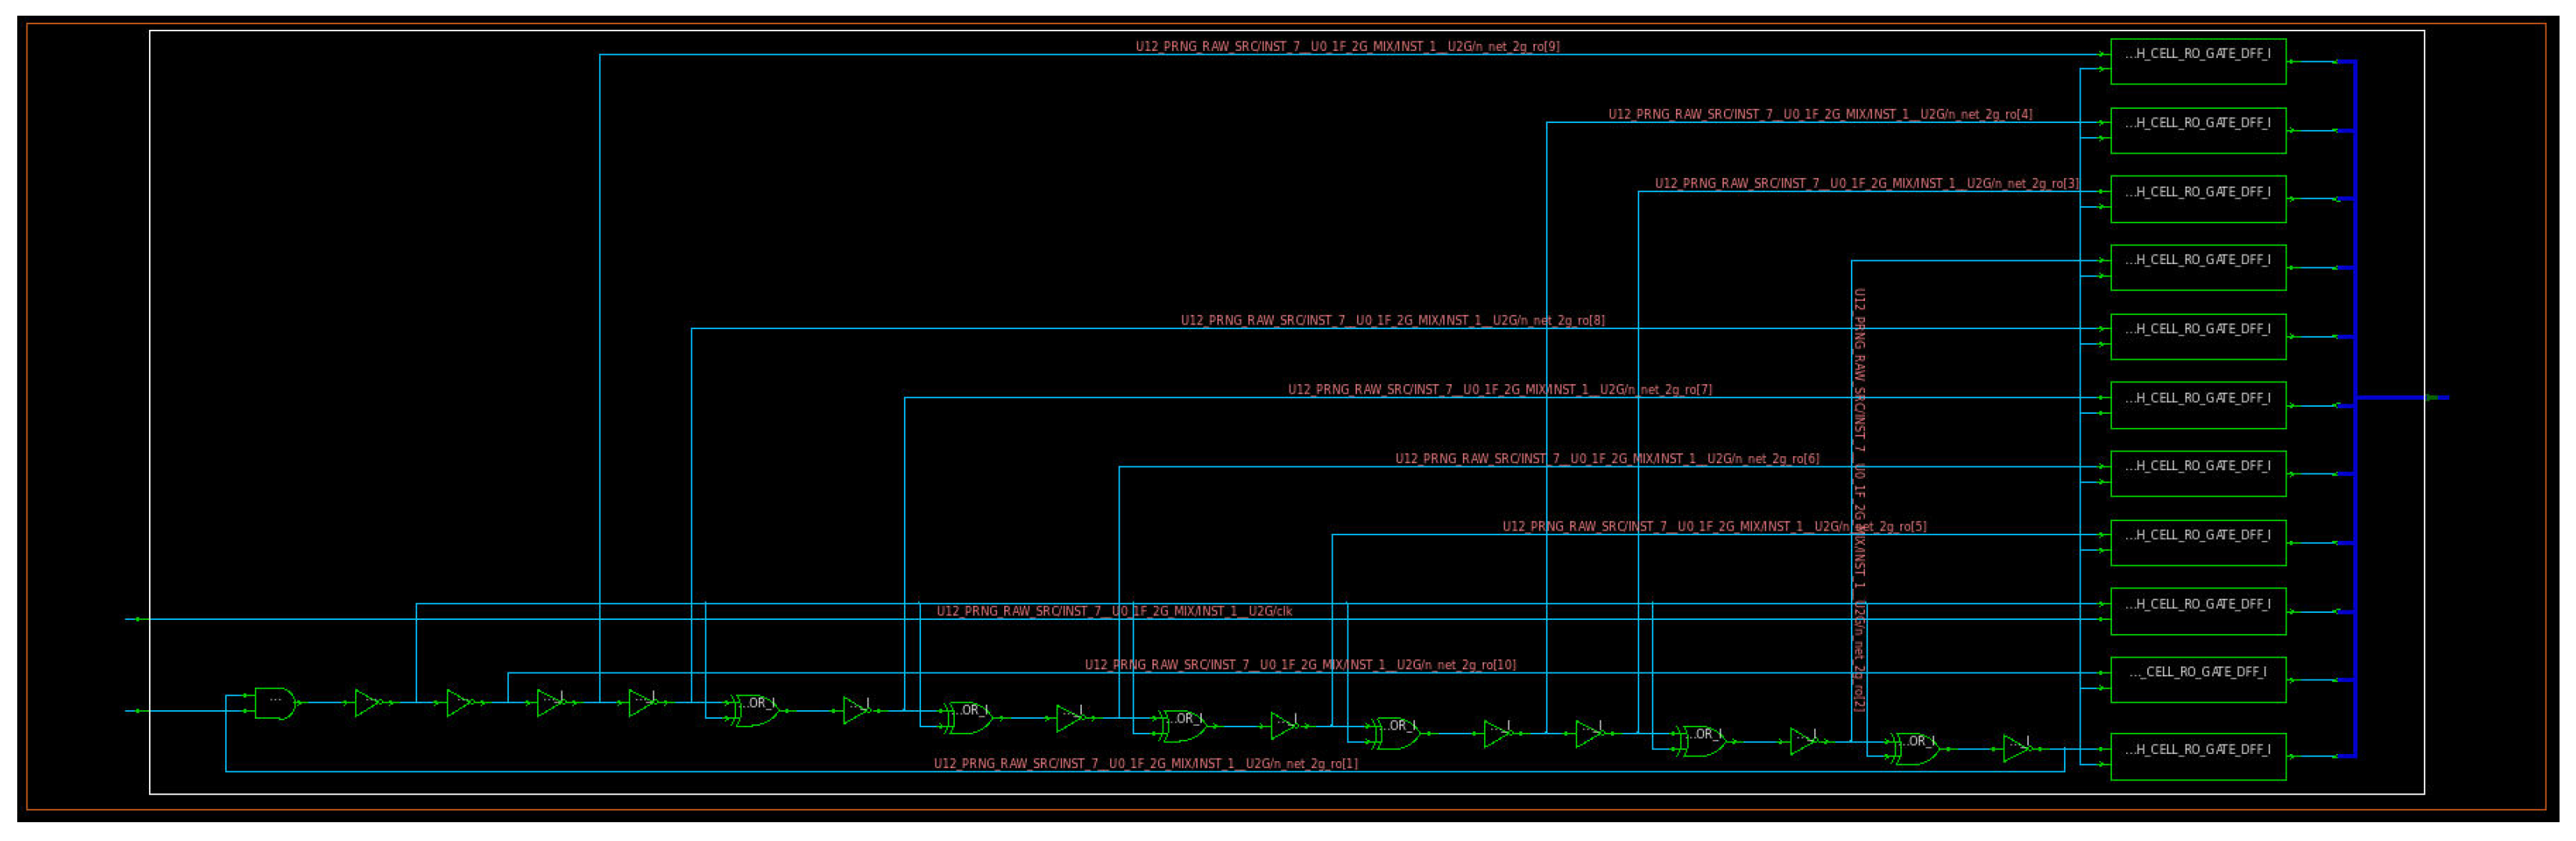Screen dimensions: 2576x841
Task: Click the DFF cell driven by net ro[3]
Action: pos(2198,199)
